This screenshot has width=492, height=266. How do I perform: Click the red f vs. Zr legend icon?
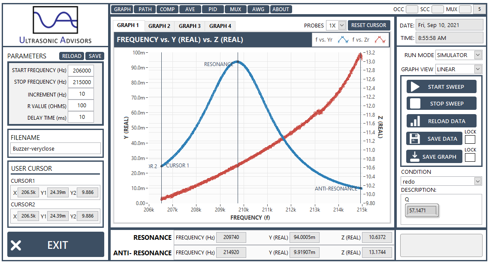coord(380,40)
